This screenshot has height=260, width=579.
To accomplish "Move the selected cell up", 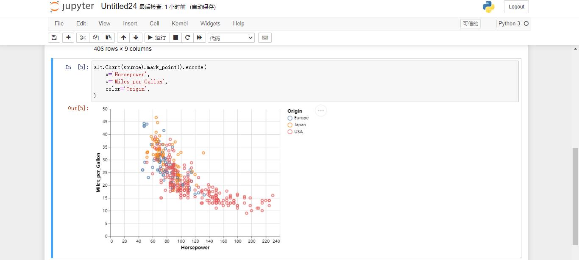I will (123, 38).
